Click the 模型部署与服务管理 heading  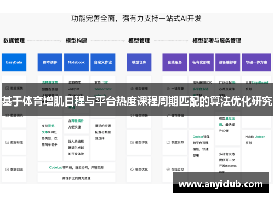click(x=216, y=40)
